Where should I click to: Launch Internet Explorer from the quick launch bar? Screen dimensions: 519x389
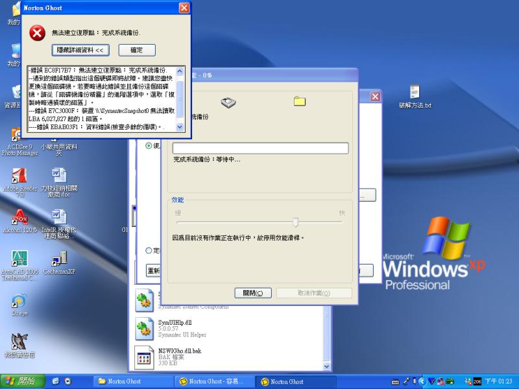tap(56, 381)
